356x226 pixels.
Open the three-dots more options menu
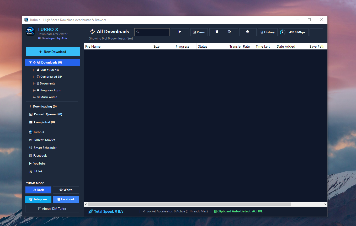click(x=316, y=32)
